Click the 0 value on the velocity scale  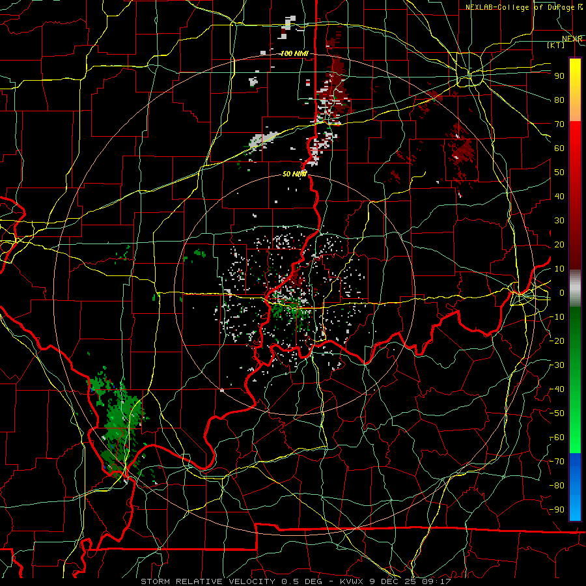[x=562, y=292]
